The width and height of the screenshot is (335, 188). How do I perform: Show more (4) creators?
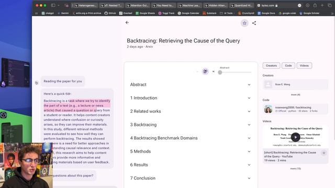click(x=295, y=95)
